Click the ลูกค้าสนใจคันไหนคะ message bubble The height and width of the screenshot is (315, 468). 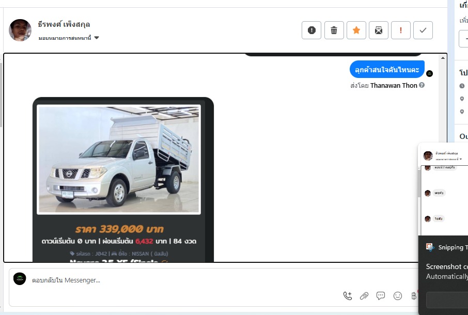click(387, 70)
